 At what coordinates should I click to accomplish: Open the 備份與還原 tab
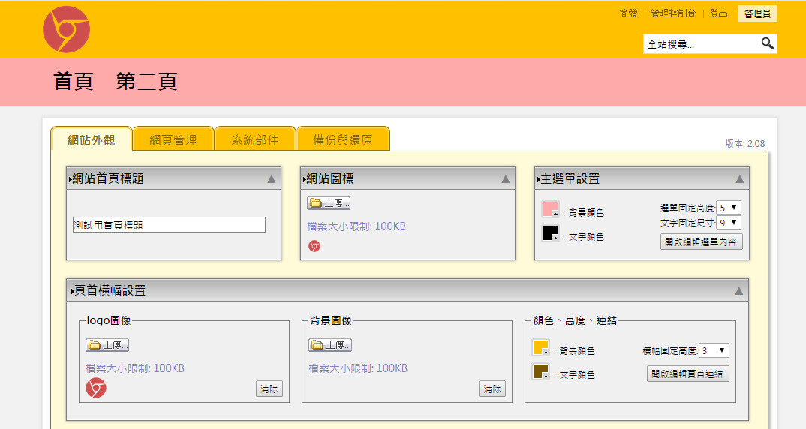342,140
